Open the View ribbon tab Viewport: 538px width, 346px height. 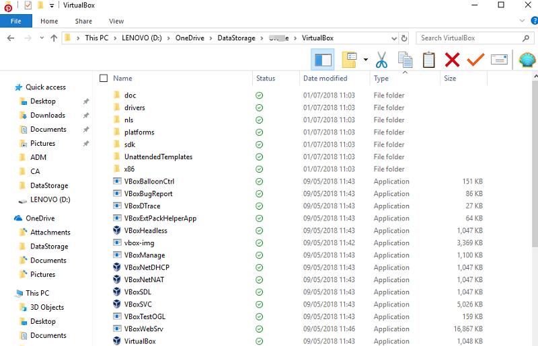tap(116, 21)
